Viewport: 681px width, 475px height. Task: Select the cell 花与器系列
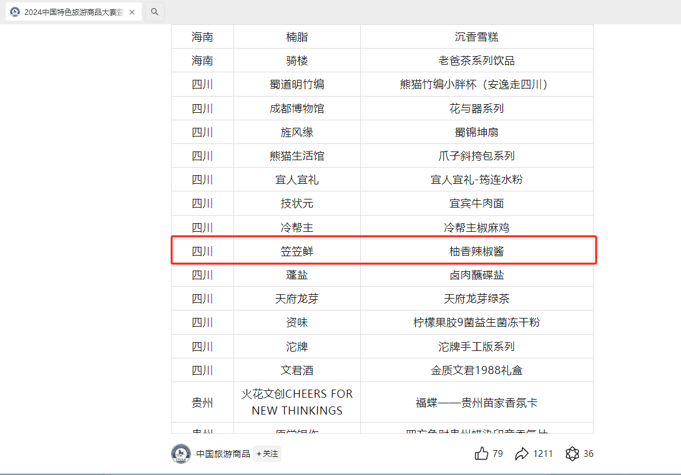(477, 108)
